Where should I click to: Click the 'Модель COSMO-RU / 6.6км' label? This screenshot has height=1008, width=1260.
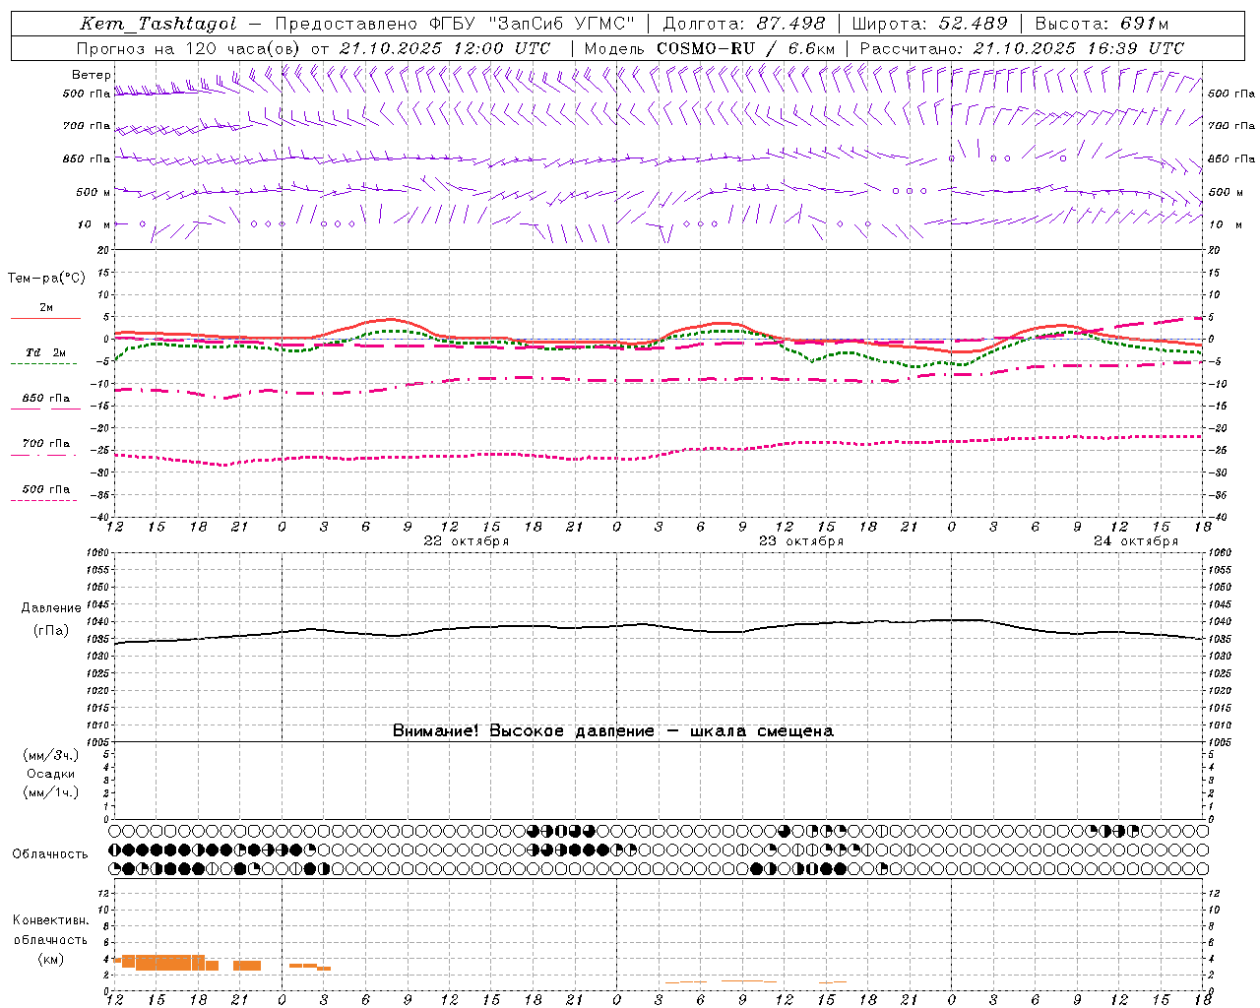(709, 48)
